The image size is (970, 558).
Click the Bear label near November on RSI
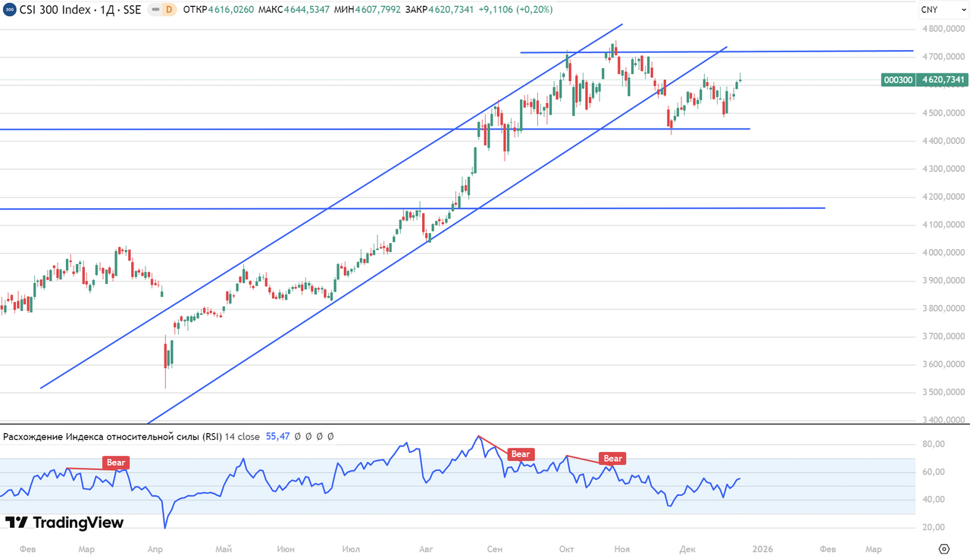(x=612, y=458)
